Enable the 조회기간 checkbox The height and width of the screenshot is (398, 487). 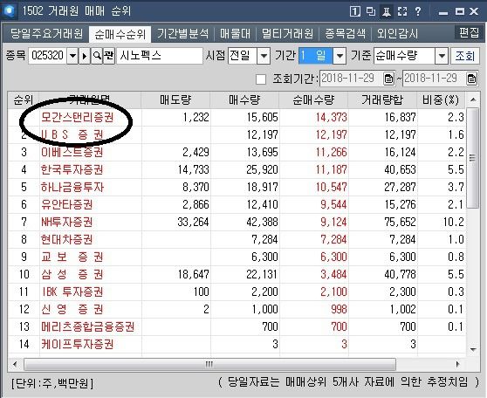(x=261, y=79)
